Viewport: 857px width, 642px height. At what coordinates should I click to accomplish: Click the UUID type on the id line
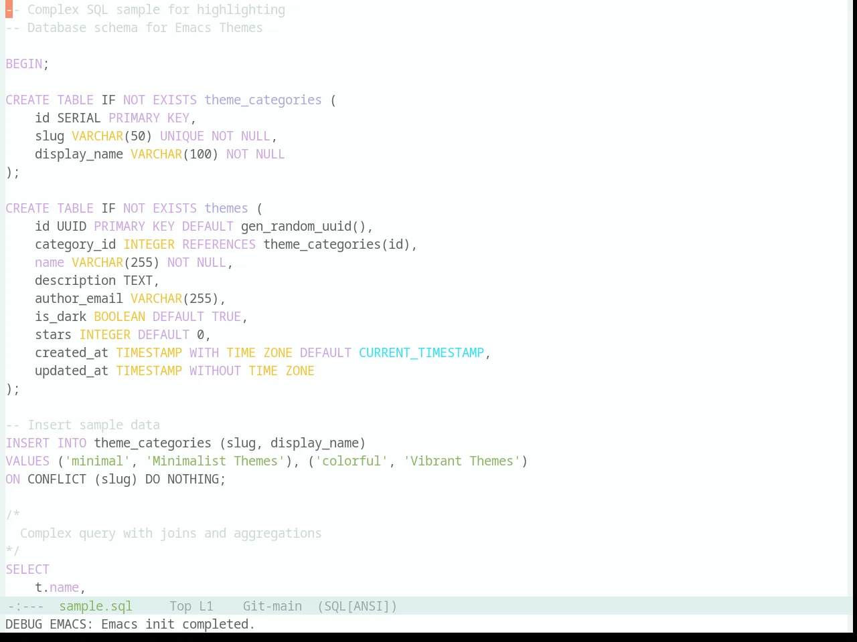[72, 226]
